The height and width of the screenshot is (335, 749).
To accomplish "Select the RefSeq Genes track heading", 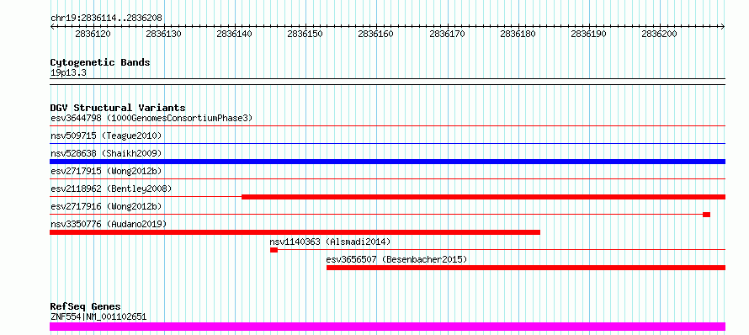I will point(85,307).
